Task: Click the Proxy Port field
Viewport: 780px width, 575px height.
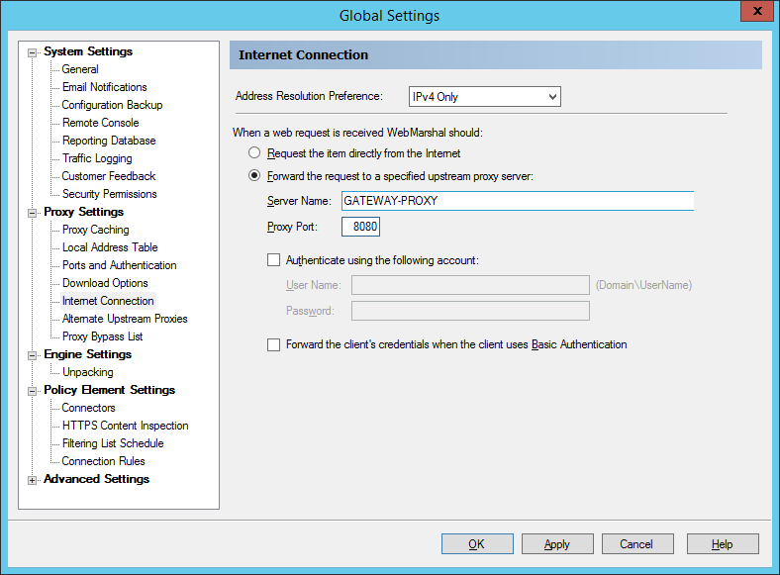Action: click(x=360, y=227)
